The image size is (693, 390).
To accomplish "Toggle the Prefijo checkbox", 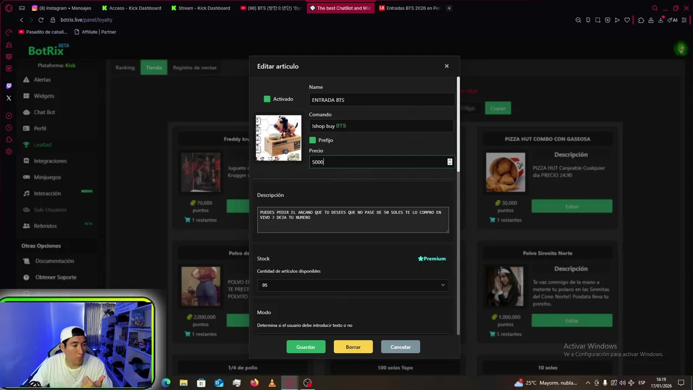I will 312,140.
